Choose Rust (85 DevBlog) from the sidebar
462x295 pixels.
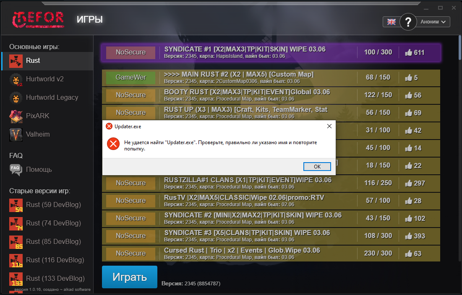pyautogui.click(x=16, y=242)
